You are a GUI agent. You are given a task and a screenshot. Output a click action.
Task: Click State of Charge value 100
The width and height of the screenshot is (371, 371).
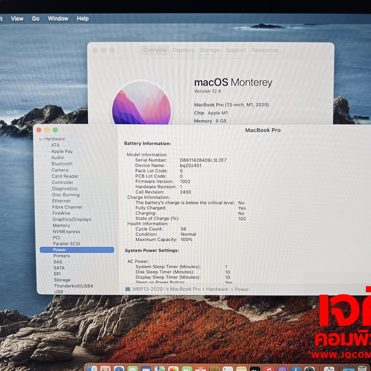pyautogui.click(x=242, y=218)
